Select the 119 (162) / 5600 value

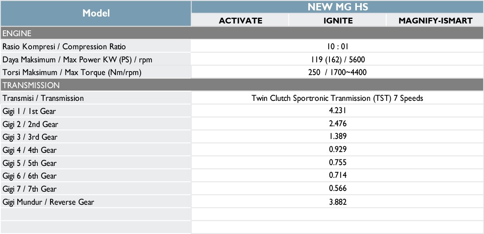point(338,60)
